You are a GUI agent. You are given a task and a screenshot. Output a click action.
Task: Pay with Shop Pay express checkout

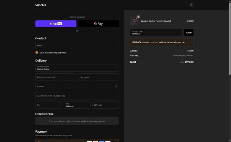pos(56,24)
